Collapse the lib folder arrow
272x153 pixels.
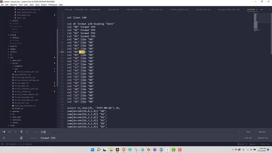[x=8, y=58]
